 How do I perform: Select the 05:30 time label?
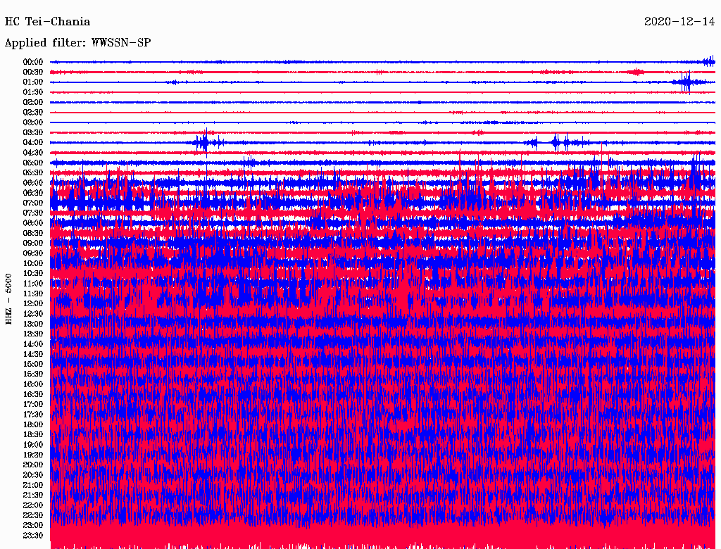[33, 172]
